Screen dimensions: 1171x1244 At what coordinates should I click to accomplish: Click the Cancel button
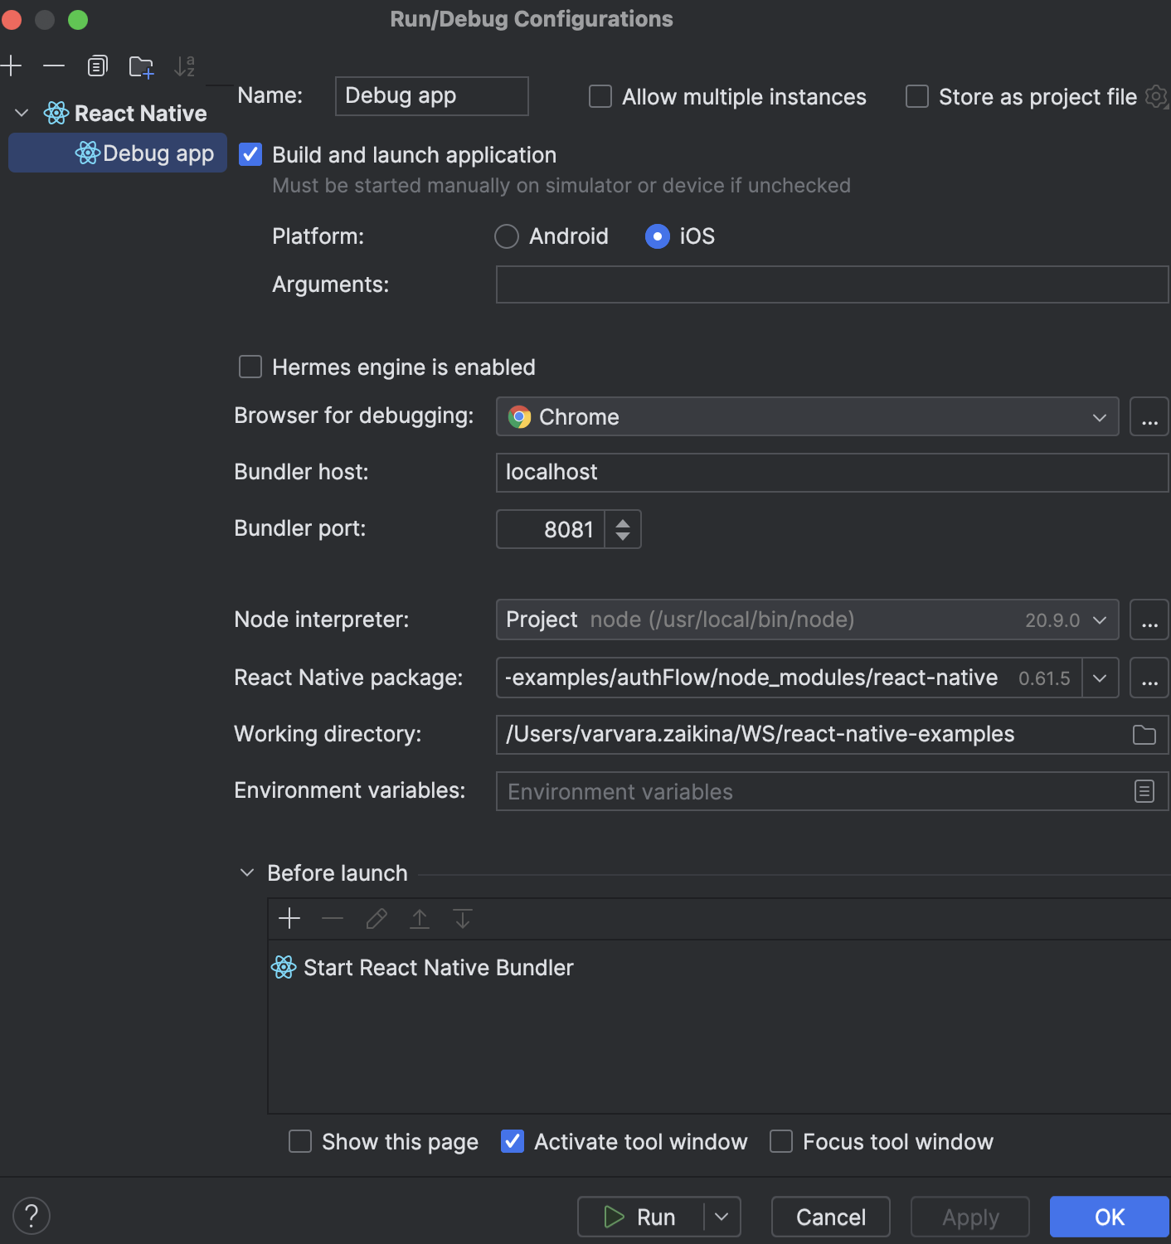(x=829, y=1217)
